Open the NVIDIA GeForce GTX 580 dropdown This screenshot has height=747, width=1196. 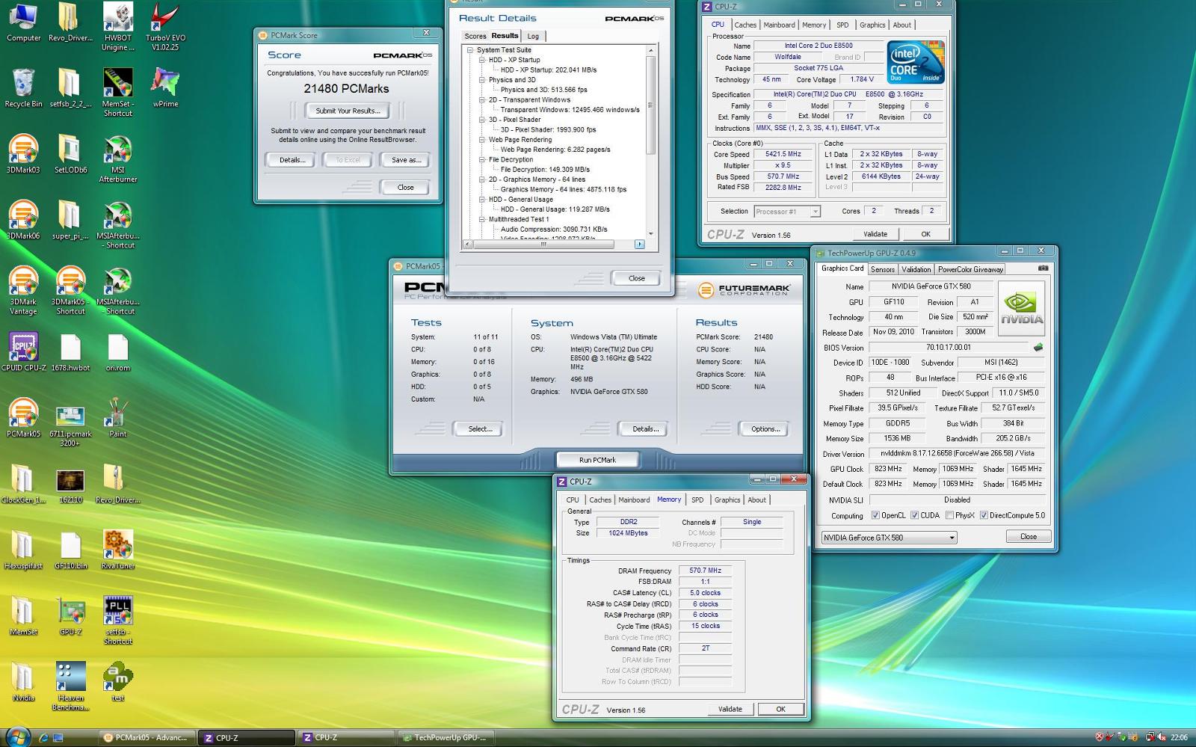(x=889, y=537)
